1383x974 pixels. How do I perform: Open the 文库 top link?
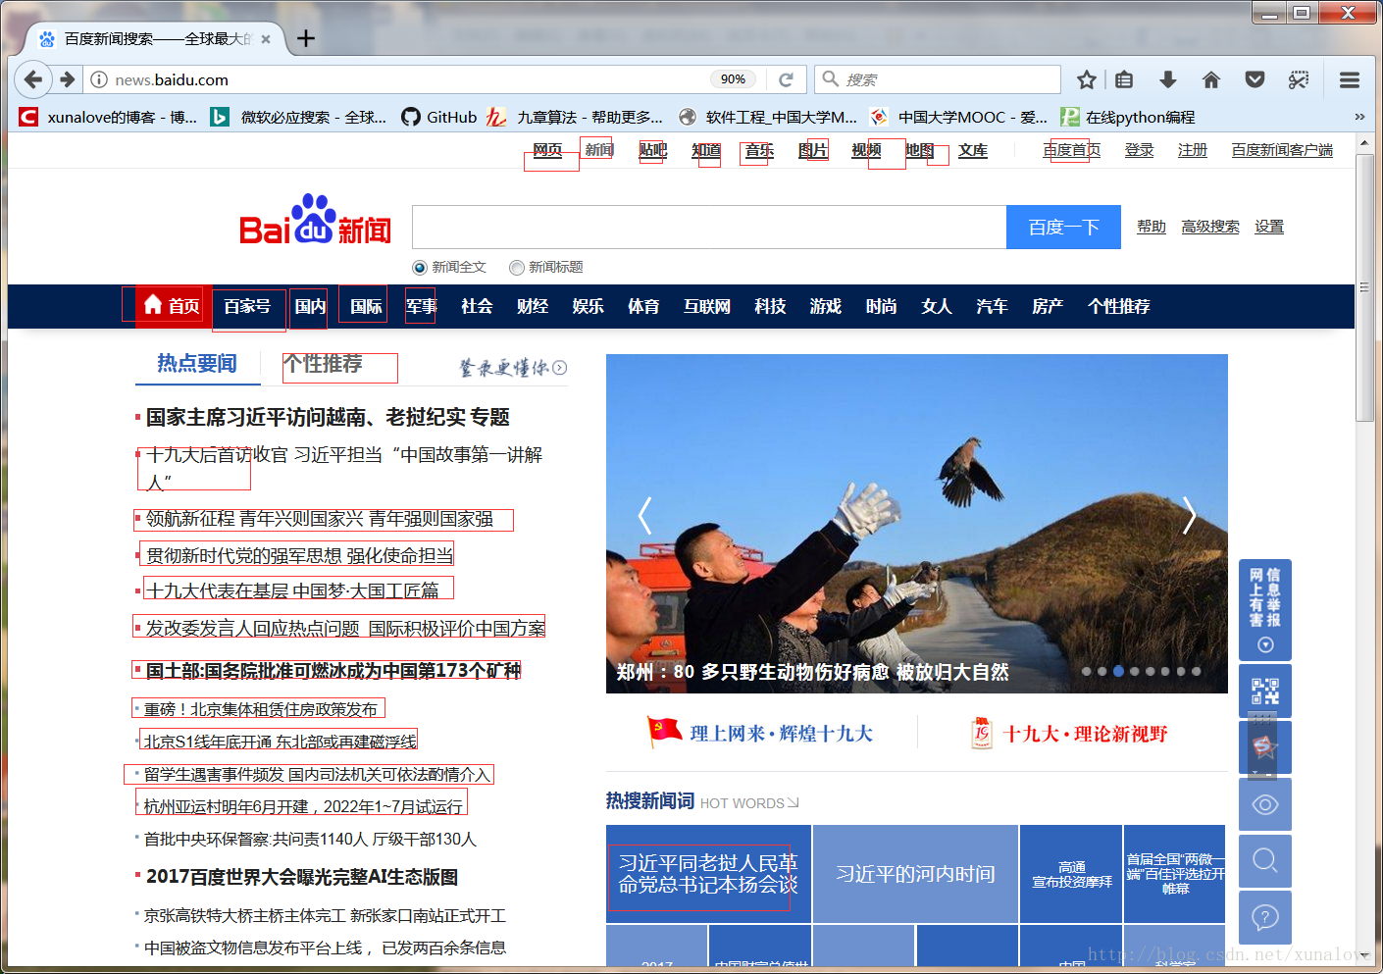tap(973, 150)
